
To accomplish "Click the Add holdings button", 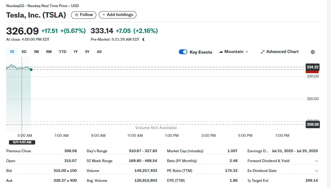I will point(118,15).
